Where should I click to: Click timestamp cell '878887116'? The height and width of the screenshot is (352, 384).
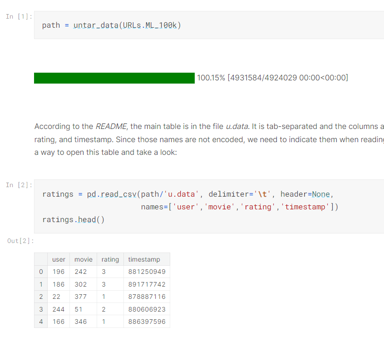(x=147, y=297)
